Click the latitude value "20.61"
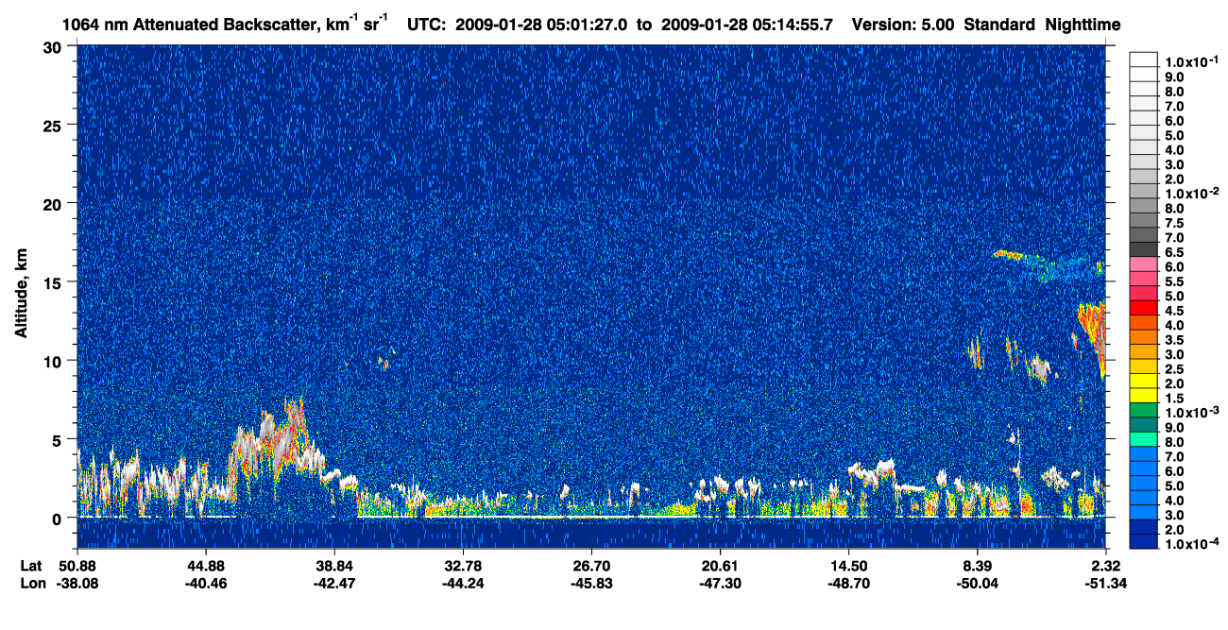The image size is (1228, 630). (720, 565)
